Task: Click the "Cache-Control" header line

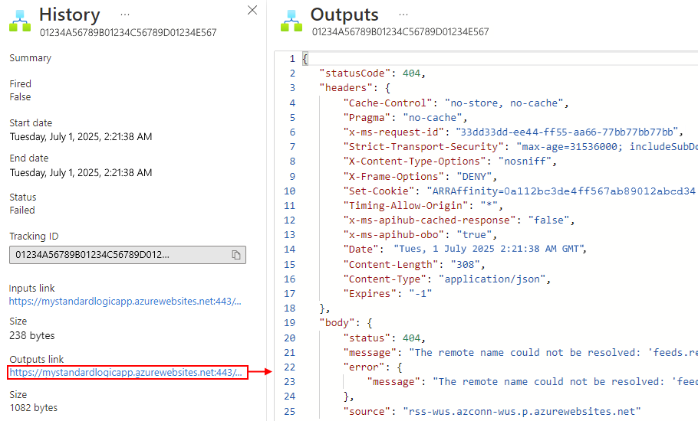Action: tap(456, 103)
